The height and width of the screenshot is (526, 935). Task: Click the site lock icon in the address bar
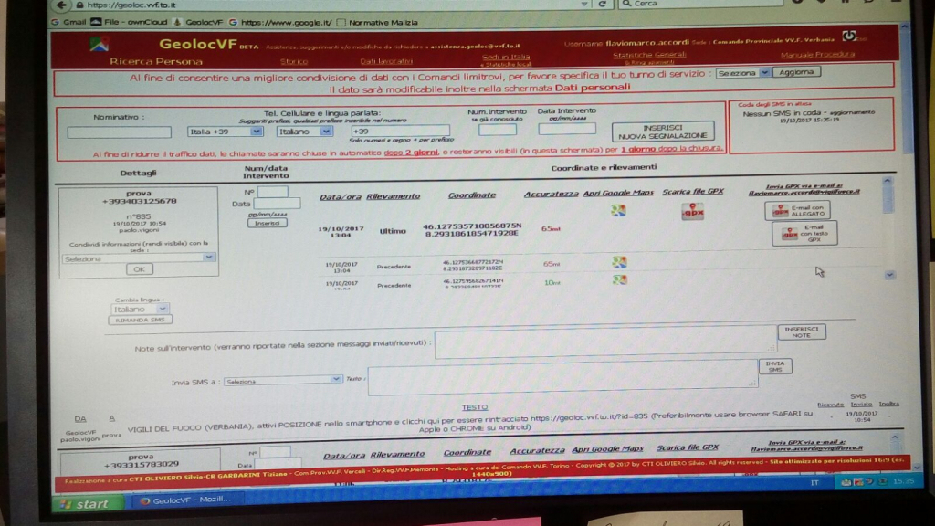pyautogui.click(x=80, y=5)
